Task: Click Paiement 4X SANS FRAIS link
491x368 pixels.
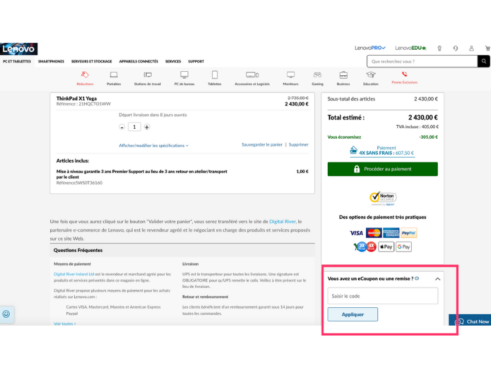Action: (382, 150)
